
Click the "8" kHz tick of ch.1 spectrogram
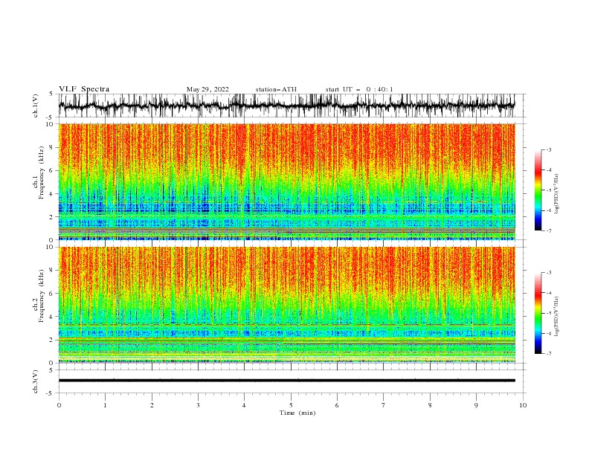tap(52, 147)
